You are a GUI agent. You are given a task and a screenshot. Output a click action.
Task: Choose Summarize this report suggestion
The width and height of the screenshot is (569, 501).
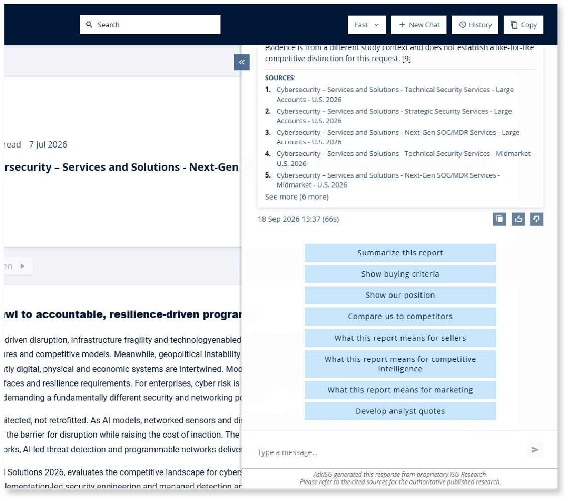(x=400, y=253)
